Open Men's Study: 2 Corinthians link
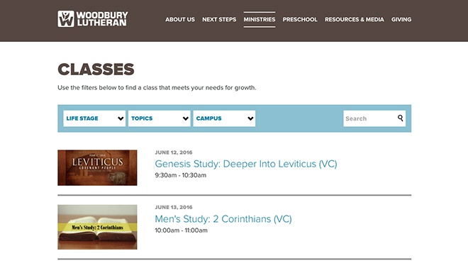The width and height of the screenshot is (468, 263). click(223, 219)
